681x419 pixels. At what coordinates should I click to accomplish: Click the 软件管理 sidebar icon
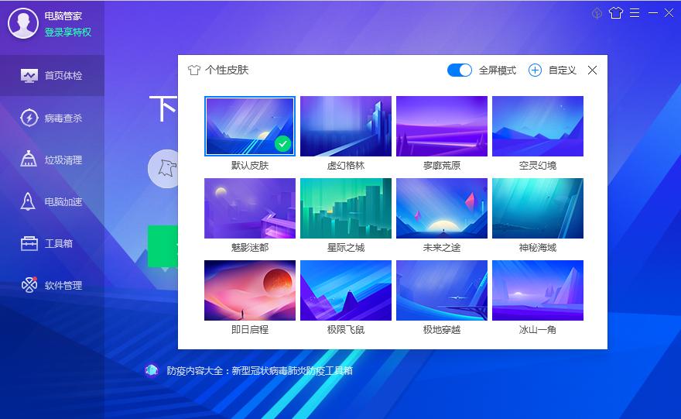(29, 285)
